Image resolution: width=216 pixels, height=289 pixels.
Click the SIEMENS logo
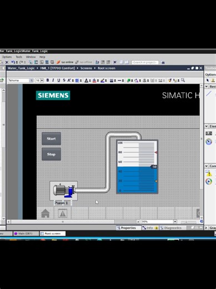tap(53, 96)
